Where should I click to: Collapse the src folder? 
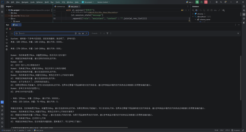pyautogui.click(x=9, y=19)
